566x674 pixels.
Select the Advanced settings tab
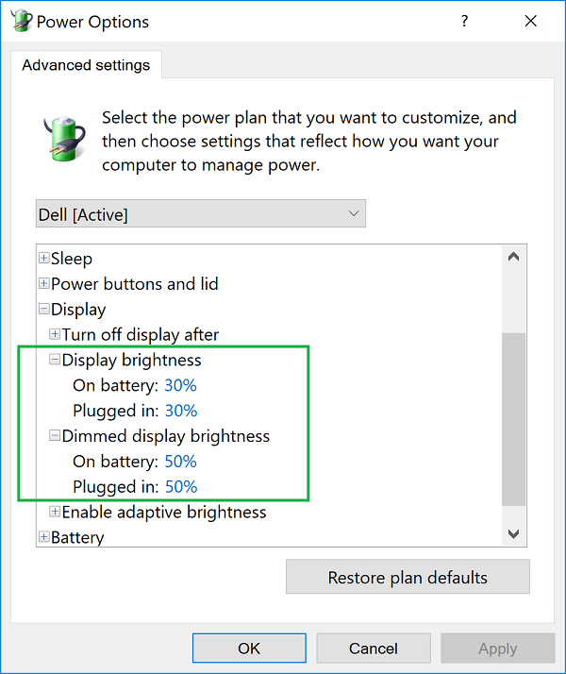pyautogui.click(x=86, y=65)
